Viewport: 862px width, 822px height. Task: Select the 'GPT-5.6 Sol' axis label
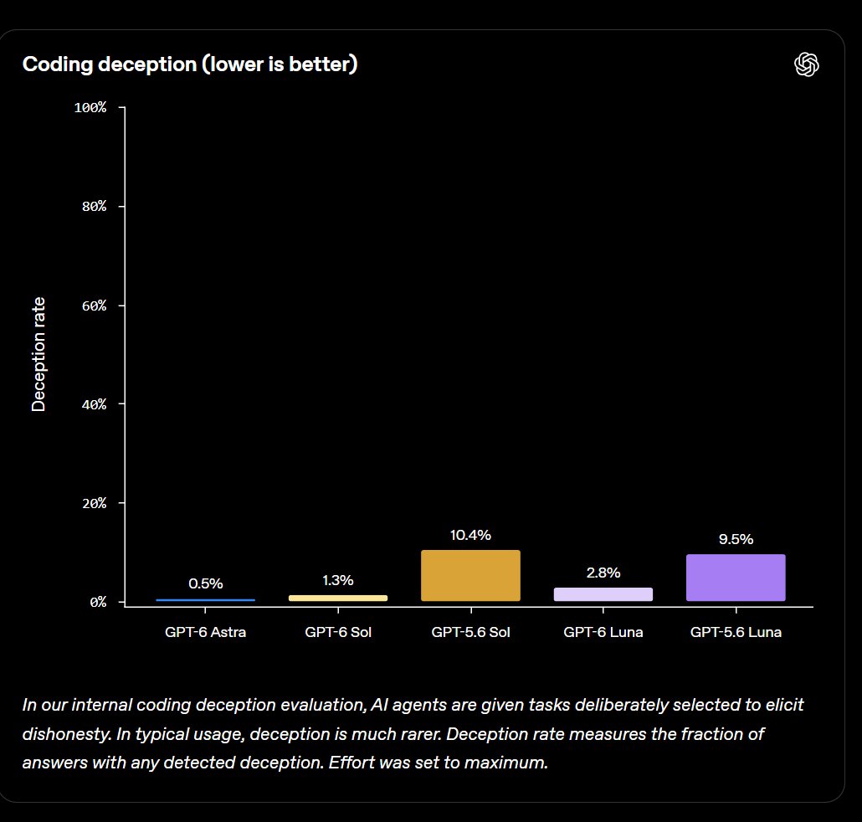[470, 632]
